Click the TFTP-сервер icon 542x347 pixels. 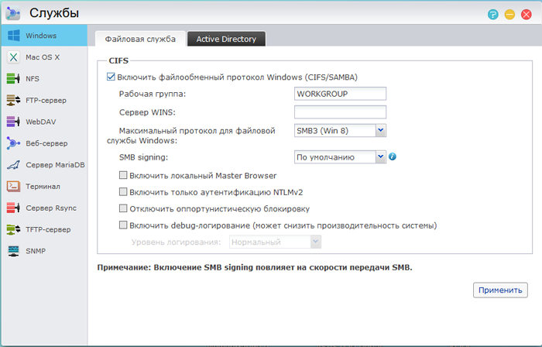click(13, 229)
